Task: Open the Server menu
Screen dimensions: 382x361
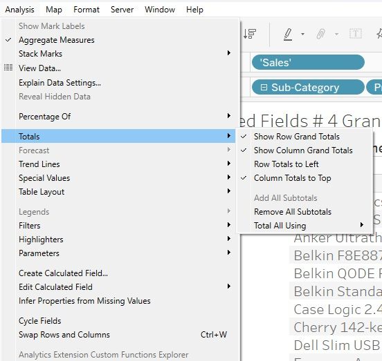Action: [122, 10]
